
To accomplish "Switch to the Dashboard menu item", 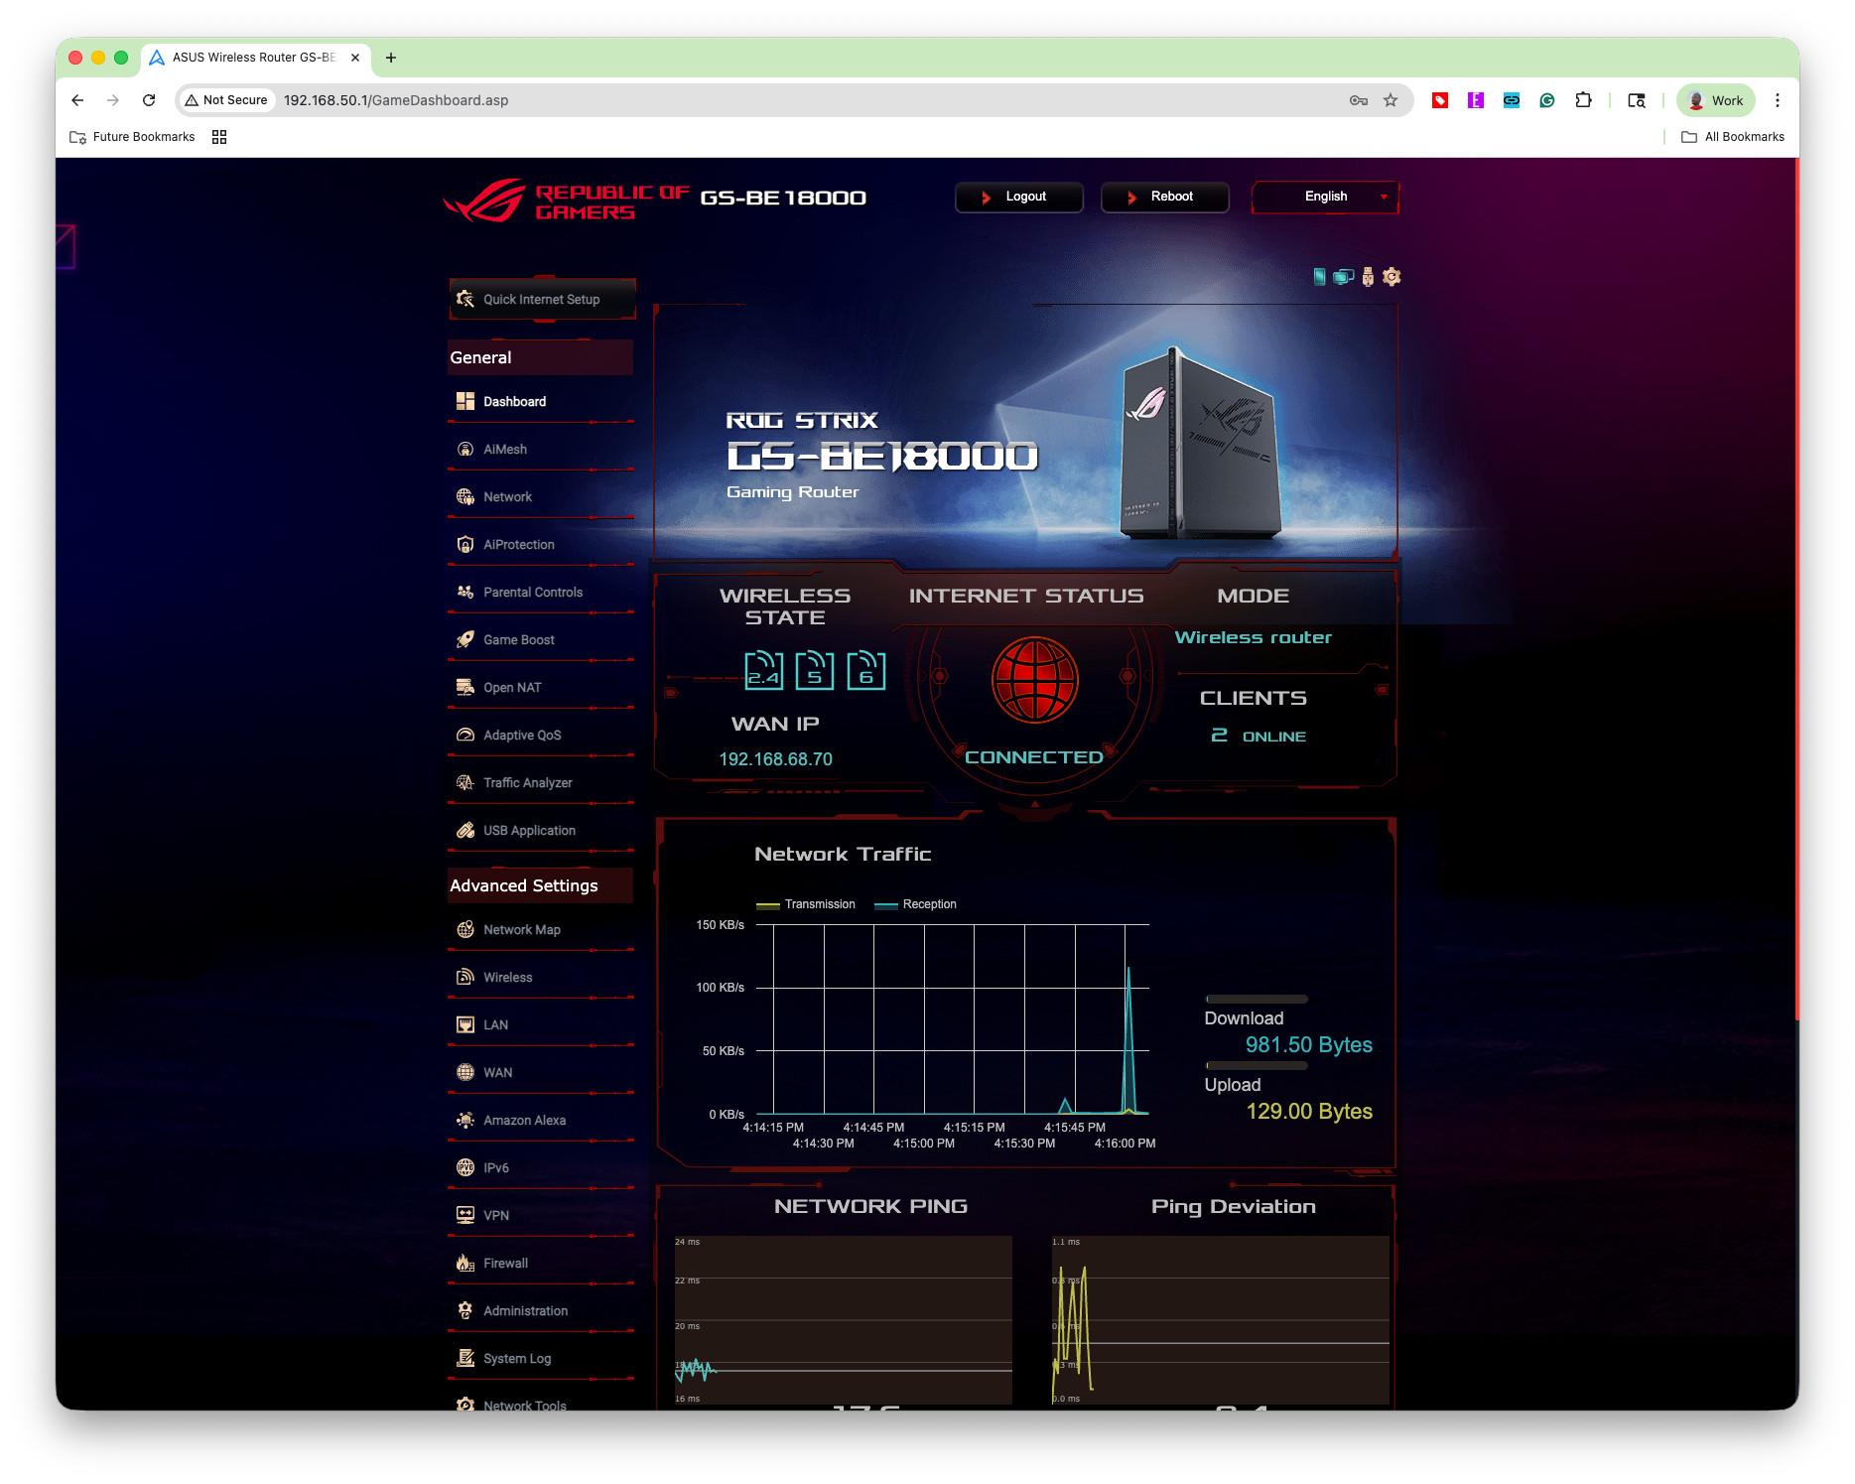I will 514,401.
